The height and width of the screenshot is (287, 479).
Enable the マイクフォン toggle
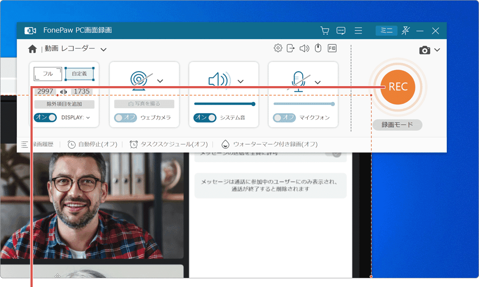[x=284, y=118]
